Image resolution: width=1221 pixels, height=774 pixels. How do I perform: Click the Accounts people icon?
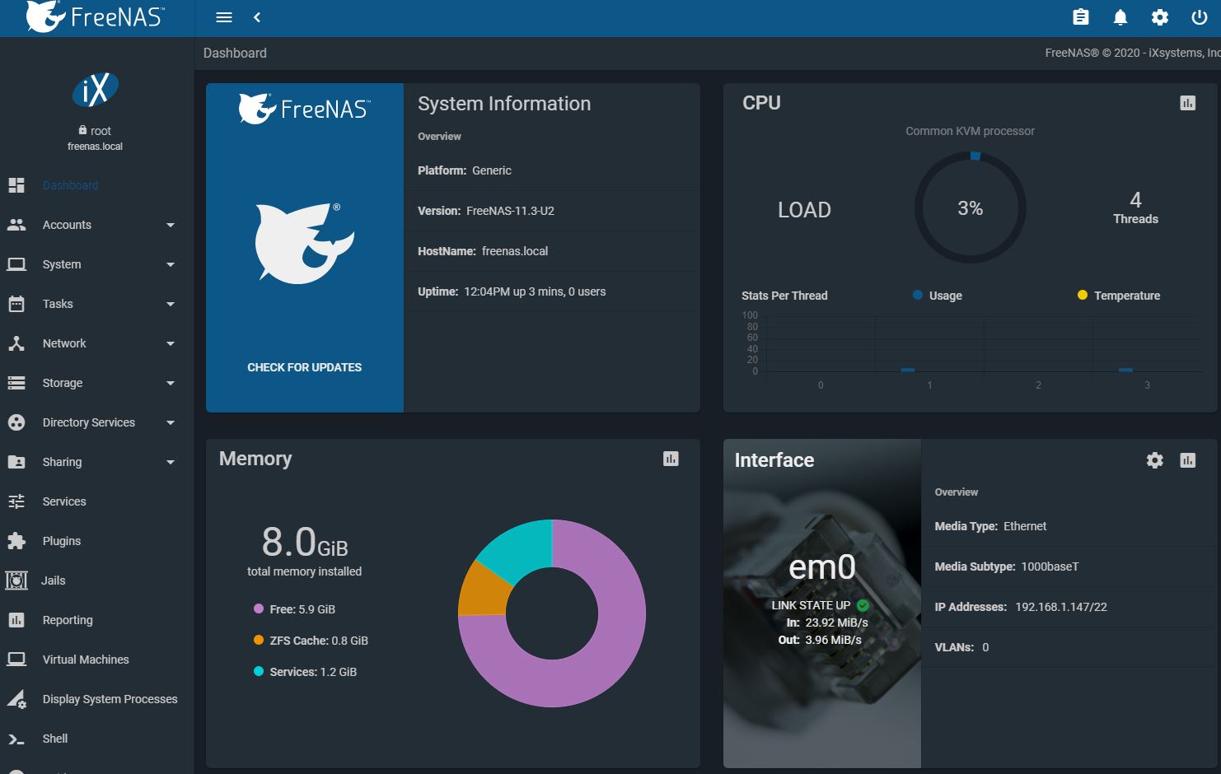(x=16, y=225)
